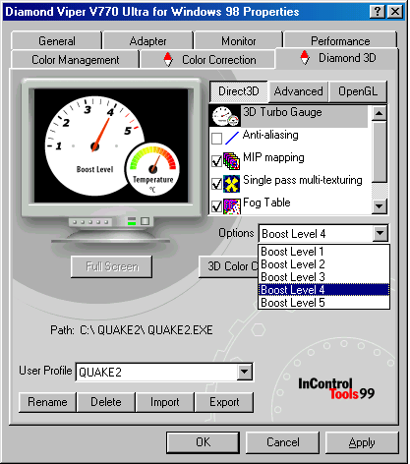Import a user profile
Screen dimensions: 410x464
[x=165, y=402]
